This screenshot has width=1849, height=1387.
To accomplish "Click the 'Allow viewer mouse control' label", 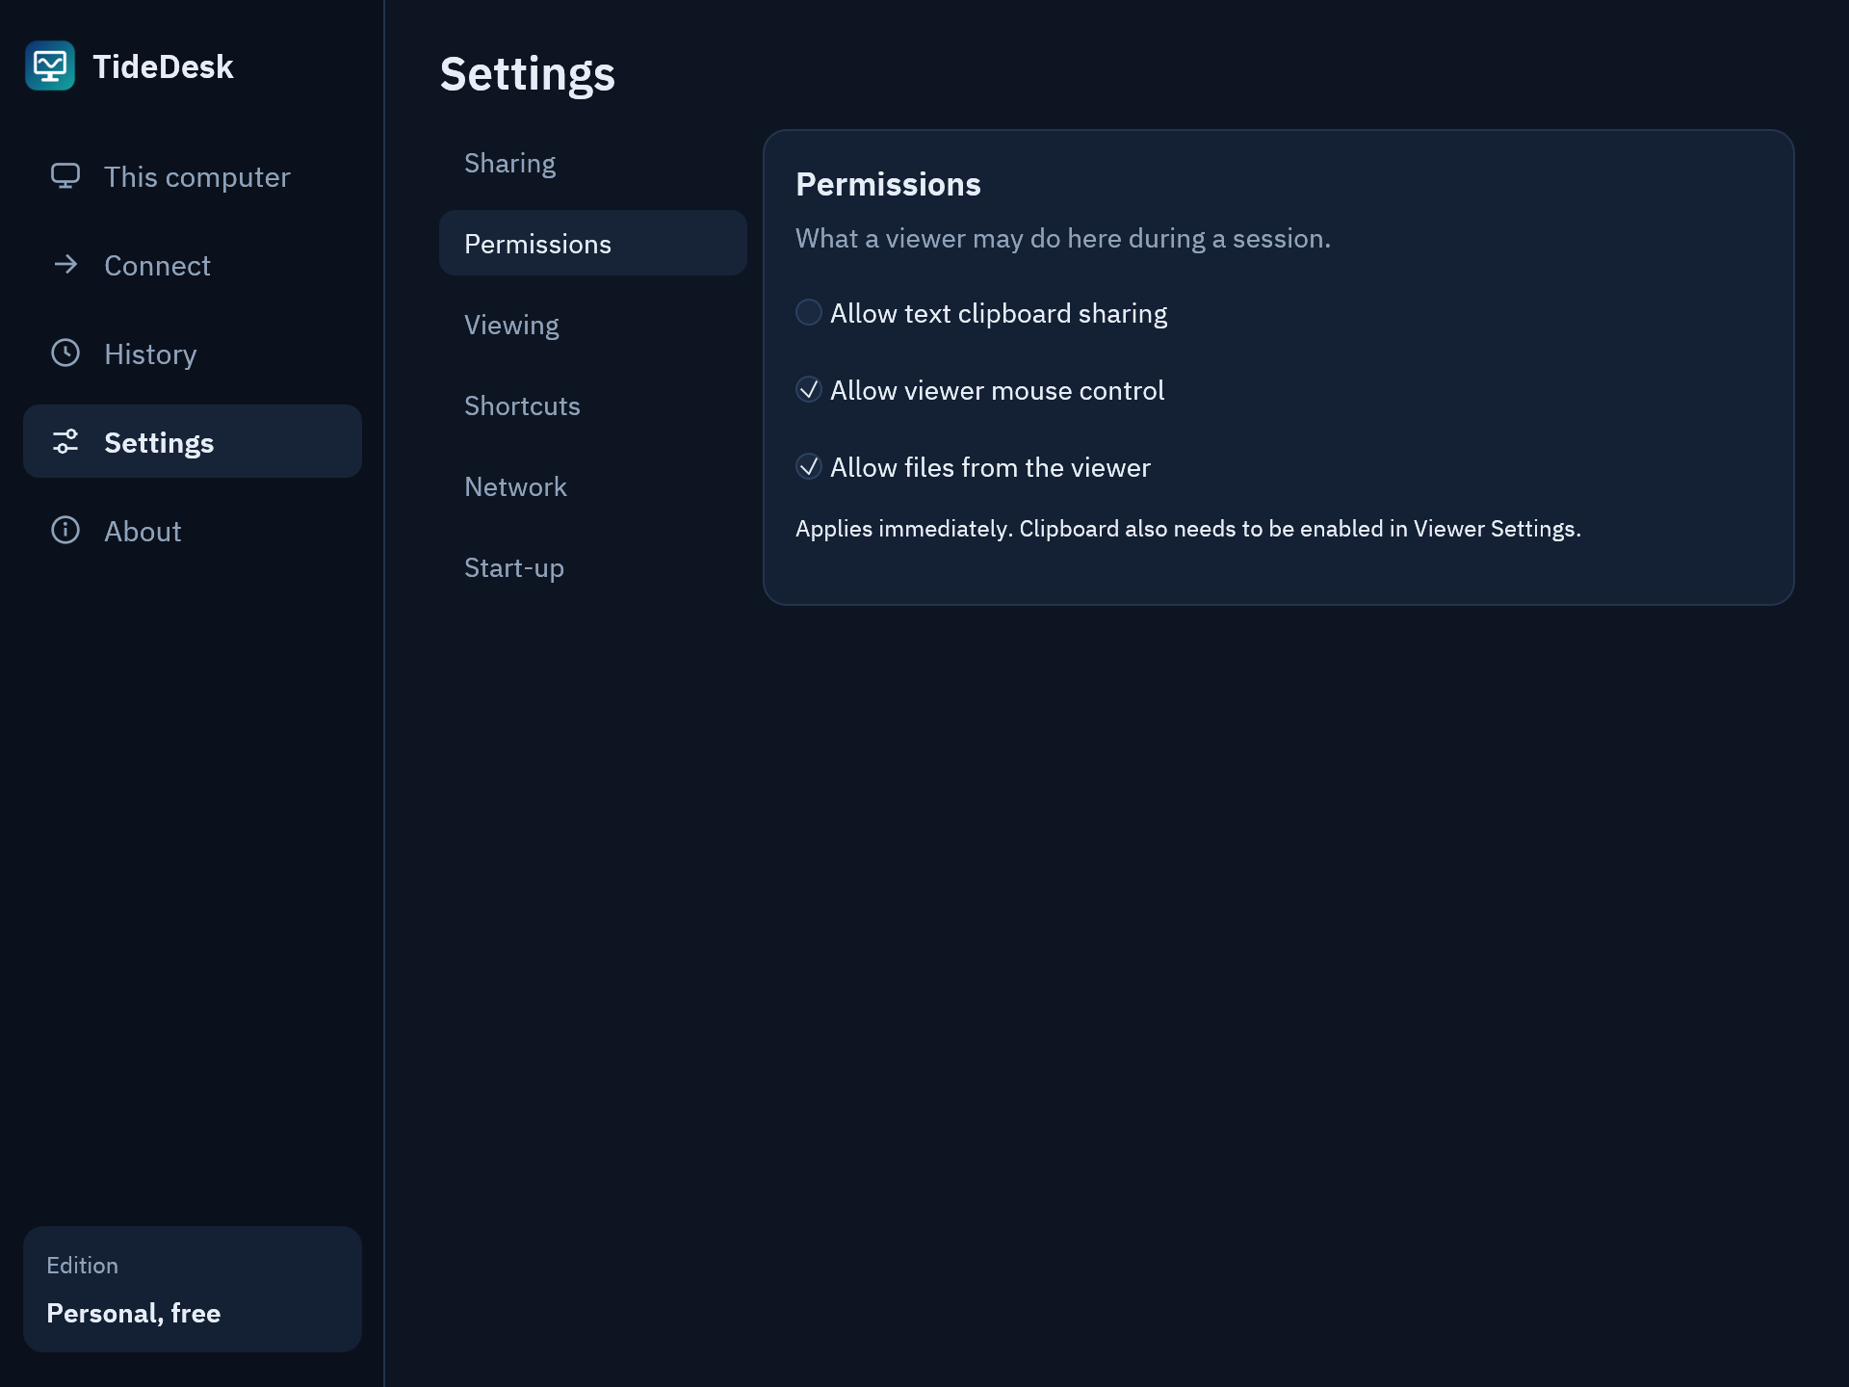I will [997, 390].
